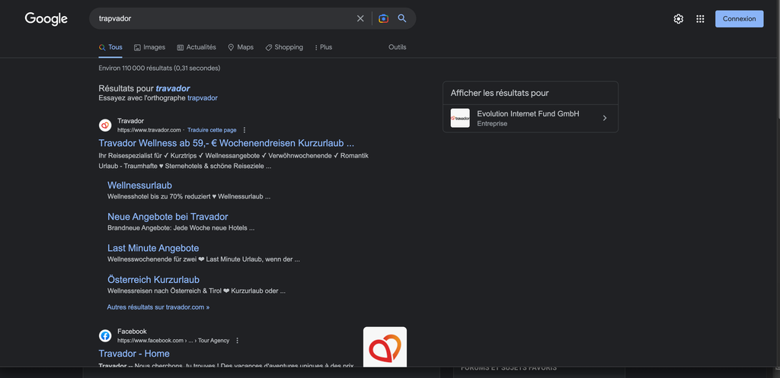Open Last Minute Angebote sitelink
Viewport: 780px width, 378px height.
point(153,248)
